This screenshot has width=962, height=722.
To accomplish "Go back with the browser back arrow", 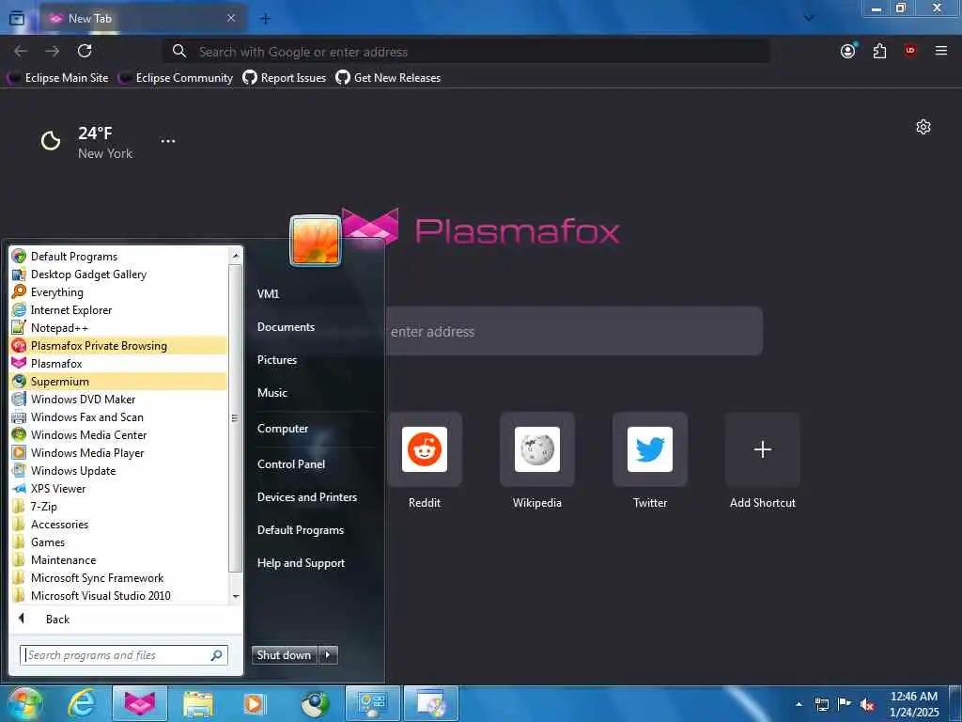I will [x=21, y=52].
